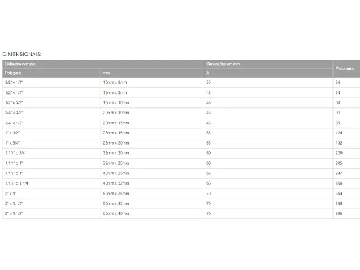Select the 2" x 1" cell
The image size is (360, 270).
click(x=51, y=193)
